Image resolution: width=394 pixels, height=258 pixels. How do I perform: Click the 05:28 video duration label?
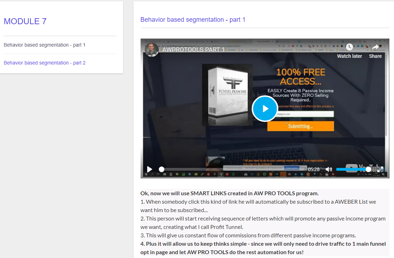click(x=314, y=170)
